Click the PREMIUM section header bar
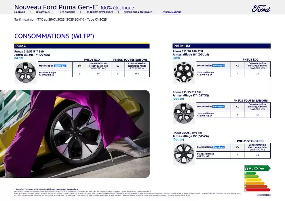 221,46
